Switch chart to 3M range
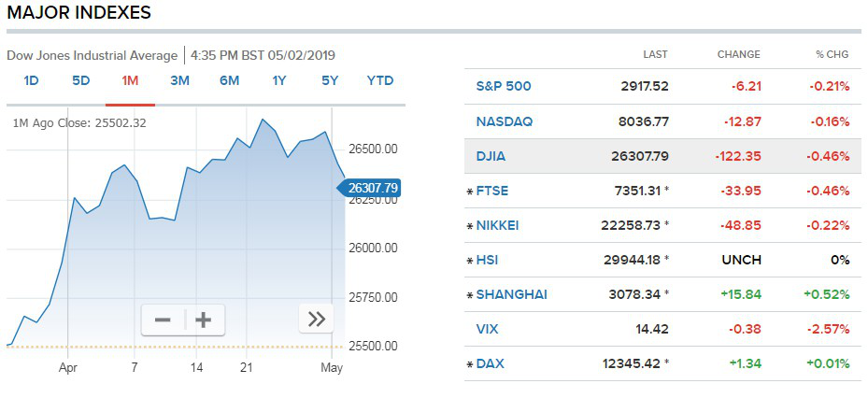868x398 pixels. [x=179, y=80]
